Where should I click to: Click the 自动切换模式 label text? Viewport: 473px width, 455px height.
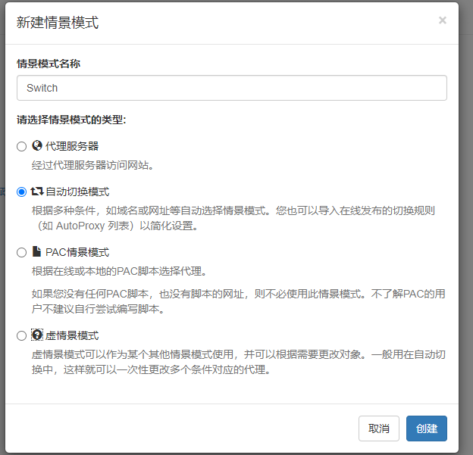[x=77, y=192]
